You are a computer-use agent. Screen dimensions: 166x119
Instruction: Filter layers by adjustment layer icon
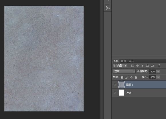[137, 66]
